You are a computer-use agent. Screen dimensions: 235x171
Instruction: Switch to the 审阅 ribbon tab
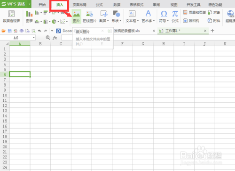coord(156,5)
